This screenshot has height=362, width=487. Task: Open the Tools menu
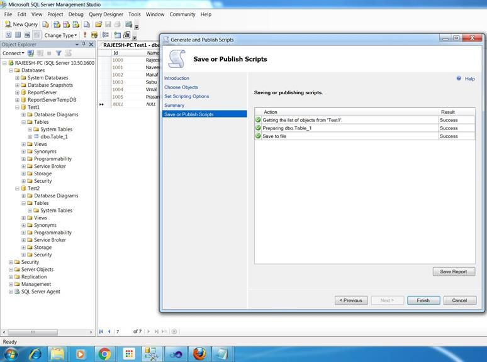pyautogui.click(x=135, y=14)
